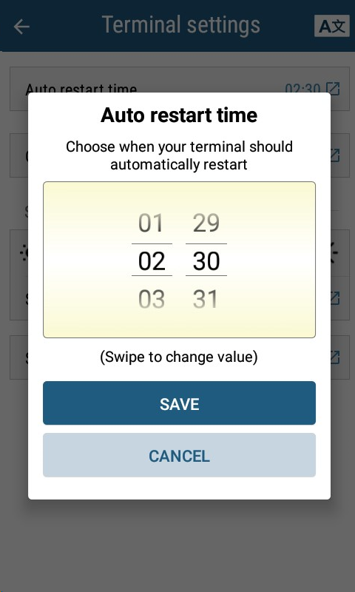The image size is (355, 592).
Task: Tap the selected minute value 30
Action: coord(206,261)
